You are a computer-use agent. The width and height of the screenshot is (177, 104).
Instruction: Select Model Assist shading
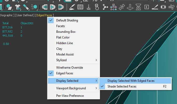click(x=74, y=54)
